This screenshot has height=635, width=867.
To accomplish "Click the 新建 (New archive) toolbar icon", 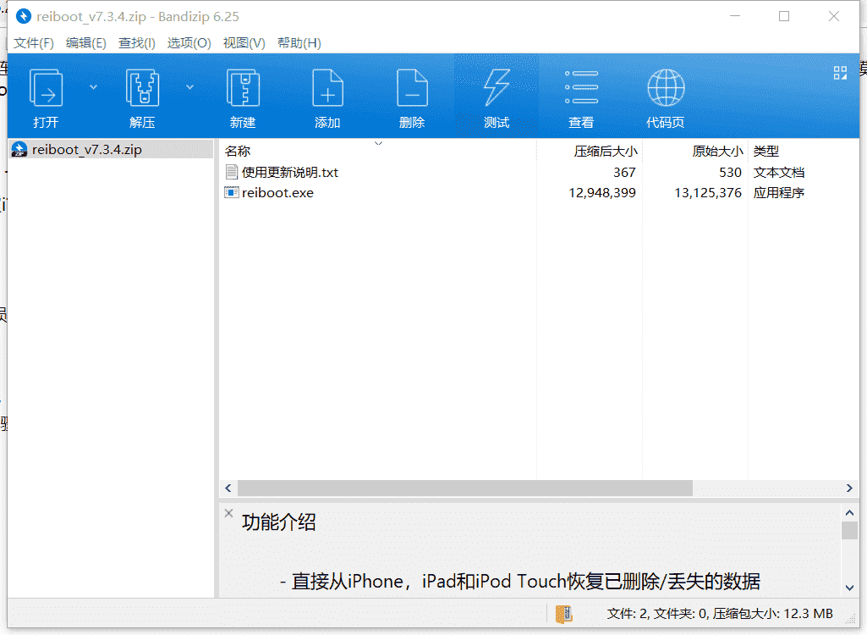I will pyautogui.click(x=243, y=89).
